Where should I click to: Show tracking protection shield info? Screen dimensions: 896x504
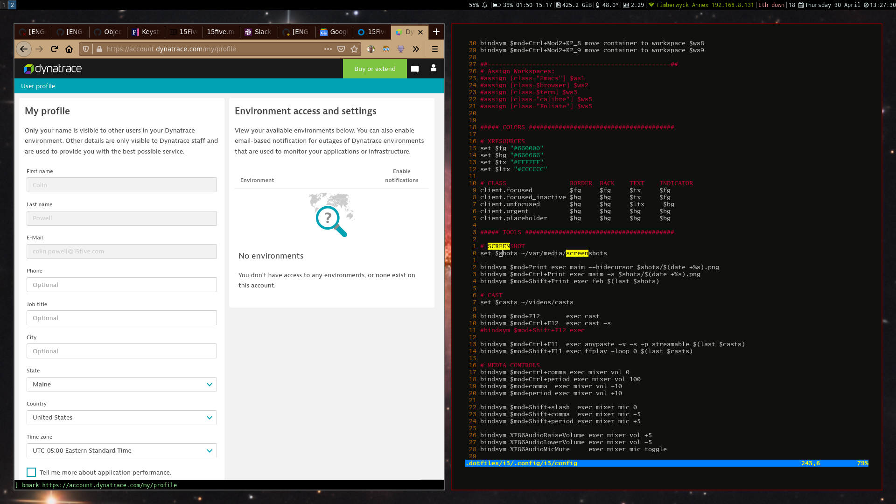(86, 49)
